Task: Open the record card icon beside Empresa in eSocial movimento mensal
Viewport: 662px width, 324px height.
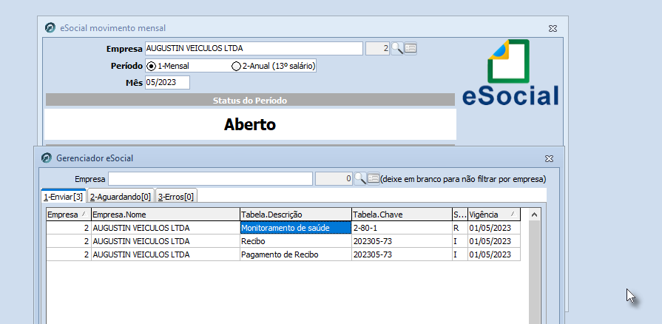Action: (411, 48)
